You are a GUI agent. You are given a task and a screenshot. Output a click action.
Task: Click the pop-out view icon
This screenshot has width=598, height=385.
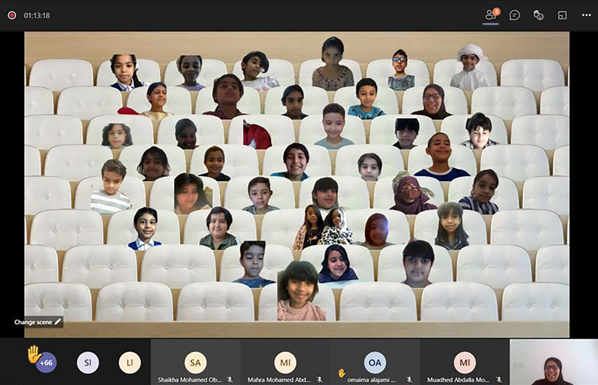562,15
